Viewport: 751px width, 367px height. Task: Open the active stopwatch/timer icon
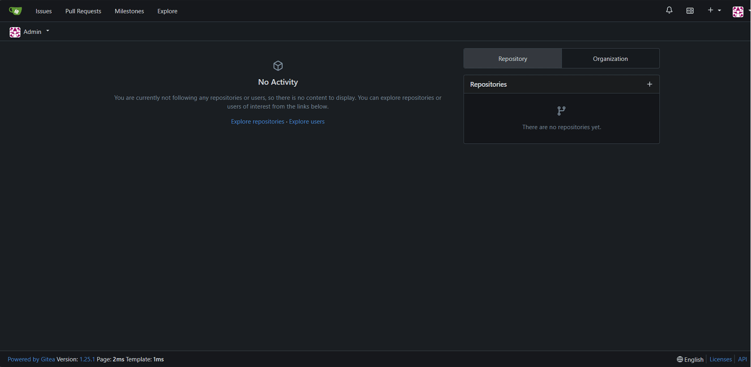point(690,11)
